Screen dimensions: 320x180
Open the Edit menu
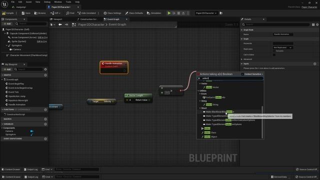pos(20,2)
